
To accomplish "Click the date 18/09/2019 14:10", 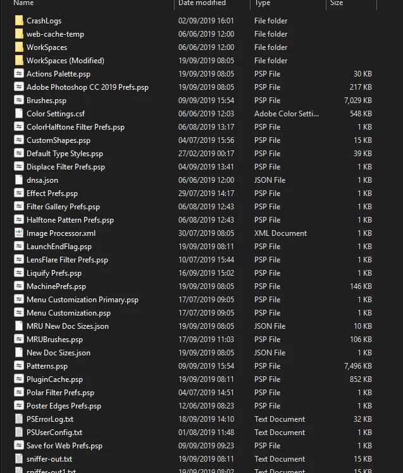I will click(206, 419).
